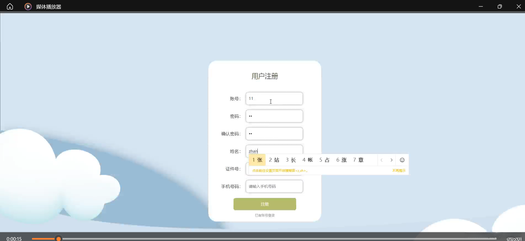The image size is (525, 241).
Task: Choose candidate 4 帐
Action: tap(308, 160)
